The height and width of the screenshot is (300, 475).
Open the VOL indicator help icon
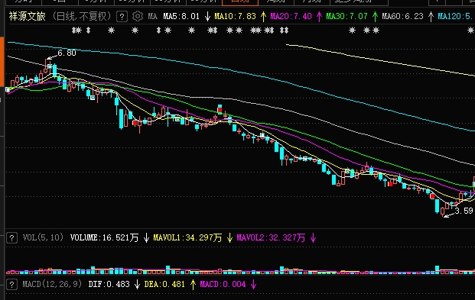coord(11,238)
